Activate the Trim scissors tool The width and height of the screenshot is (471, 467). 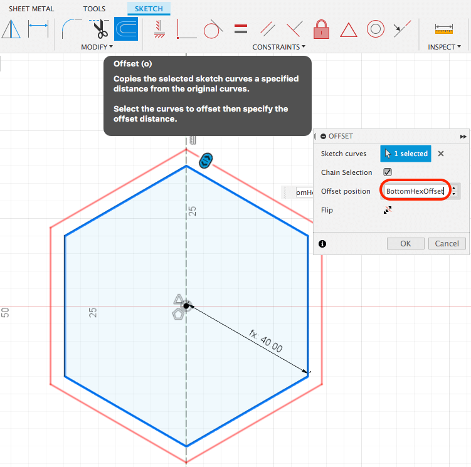coord(99,29)
